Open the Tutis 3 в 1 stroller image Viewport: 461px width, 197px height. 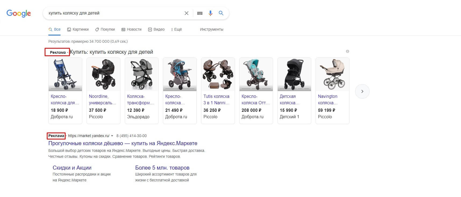[x=218, y=74]
